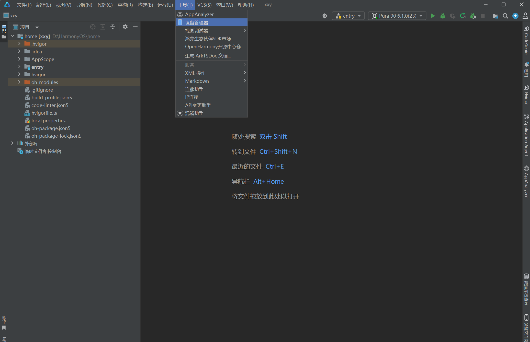The height and width of the screenshot is (342, 530).
Task: Click the reload changes icon in toolbar
Action: point(463,16)
